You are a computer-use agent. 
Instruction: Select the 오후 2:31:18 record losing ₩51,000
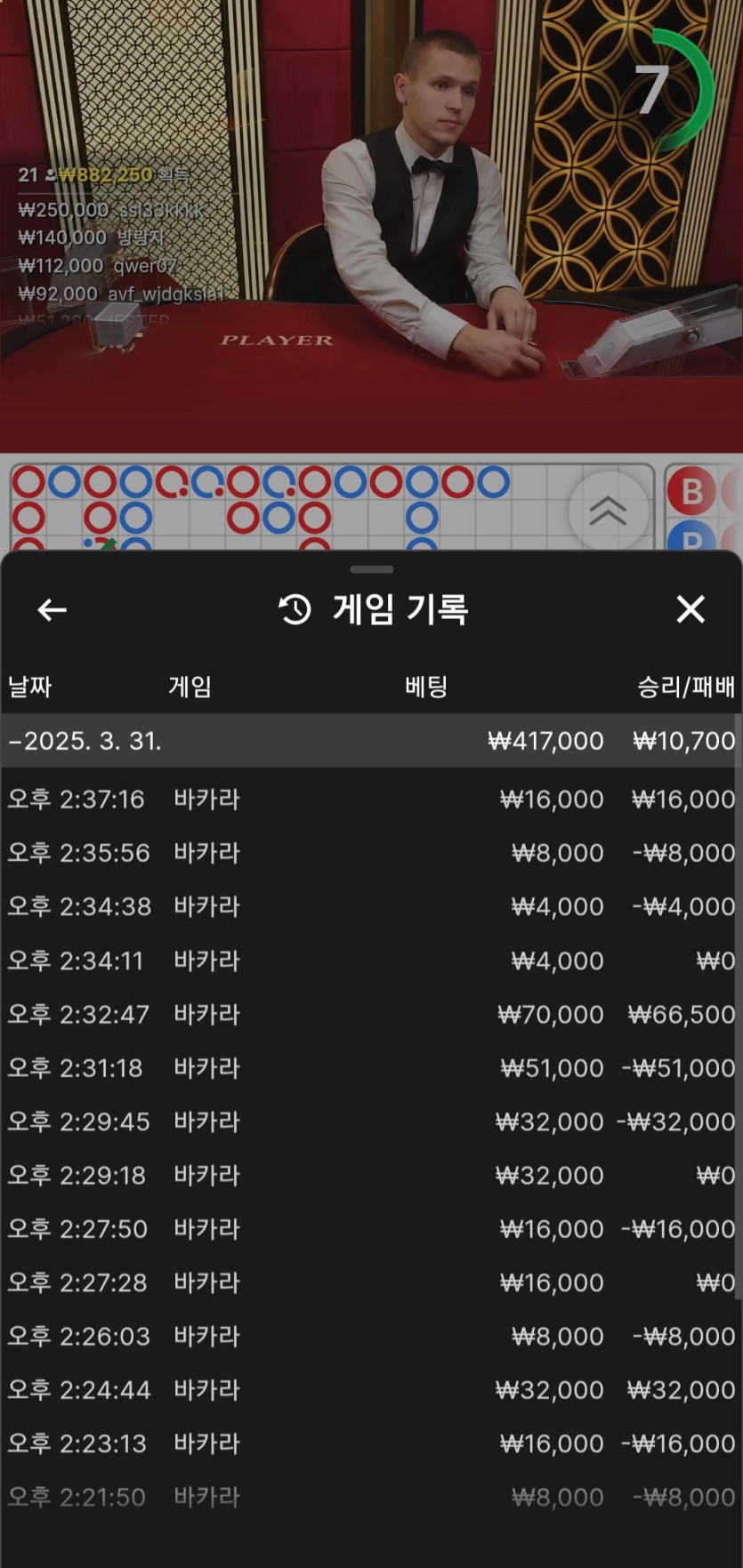[x=371, y=1068]
